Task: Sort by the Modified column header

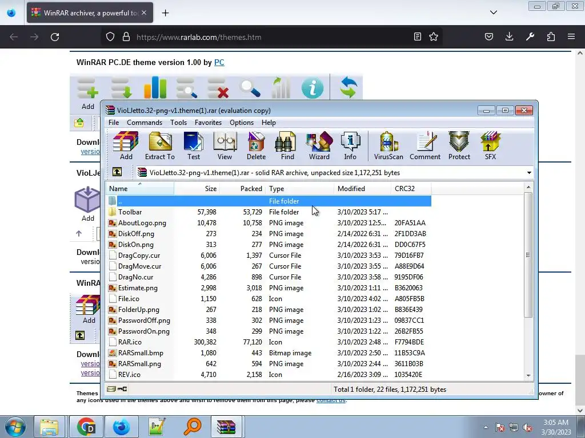Action: [362, 188]
